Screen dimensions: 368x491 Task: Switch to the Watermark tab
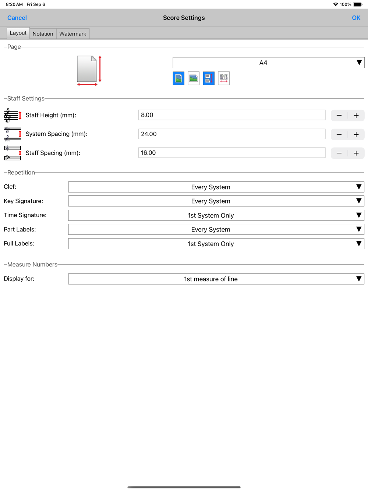pyautogui.click(x=73, y=33)
